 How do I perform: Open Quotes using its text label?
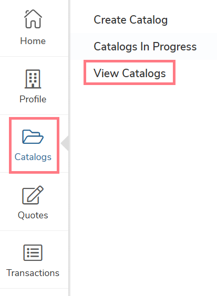click(33, 215)
